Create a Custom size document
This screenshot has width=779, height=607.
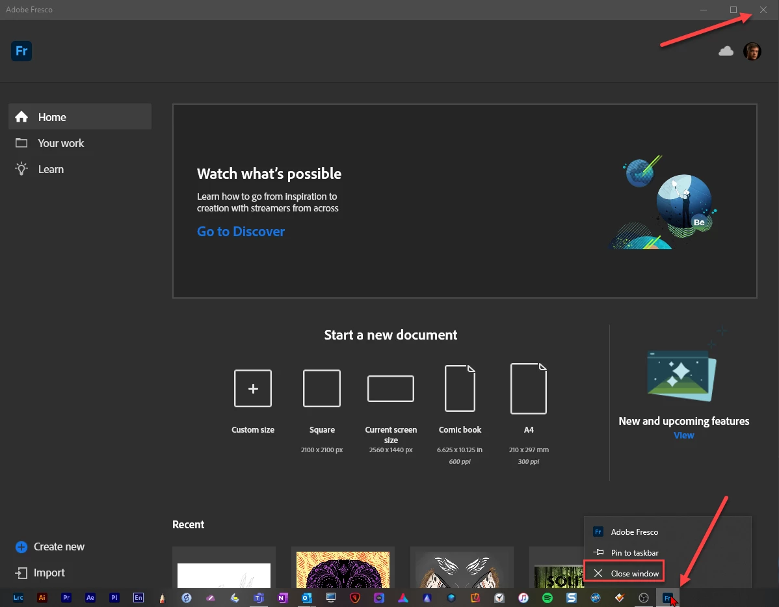pos(253,388)
